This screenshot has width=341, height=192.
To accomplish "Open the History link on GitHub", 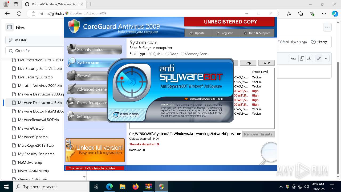I will pos(319,42).
